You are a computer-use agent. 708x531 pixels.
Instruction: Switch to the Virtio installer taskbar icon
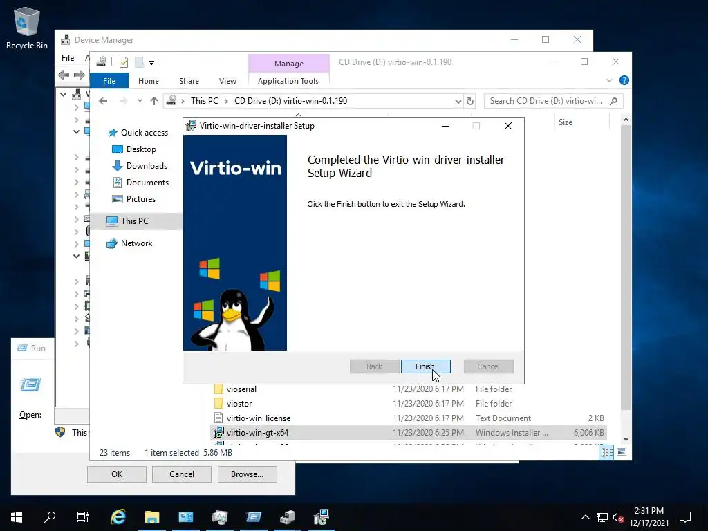(x=321, y=517)
